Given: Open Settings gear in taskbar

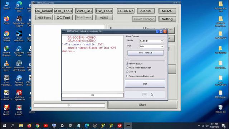Looking at the screenshot, I should tap(62, 126).
